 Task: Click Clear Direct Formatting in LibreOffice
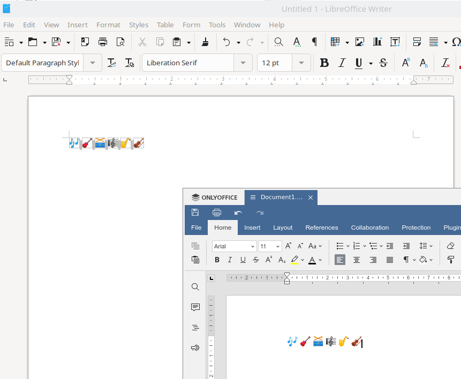point(445,63)
